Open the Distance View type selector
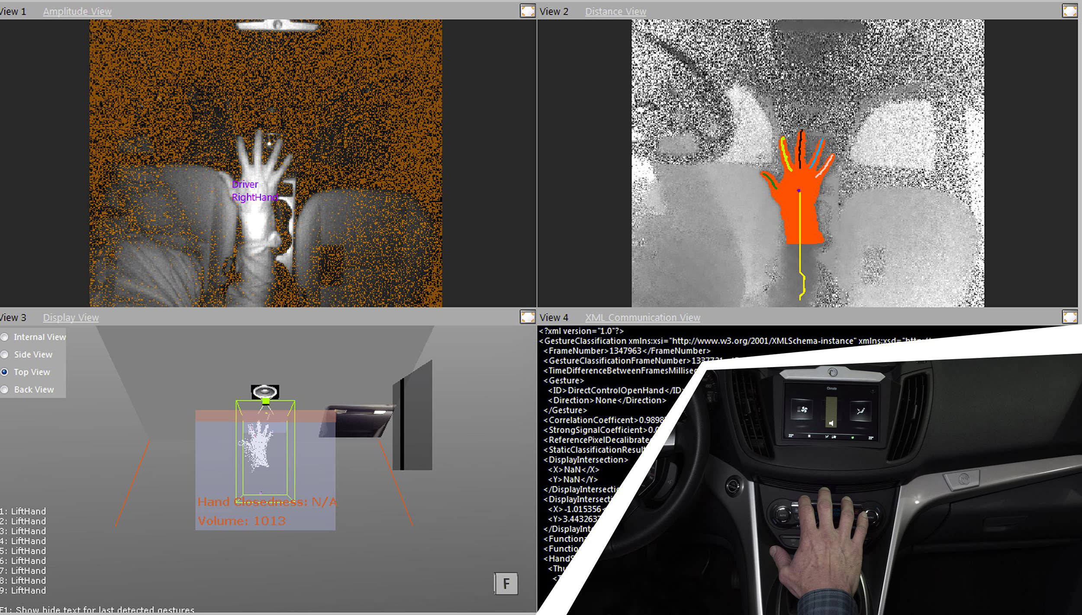Image resolution: width=1082 pixels, height=615 pixels. coord(615,12)
